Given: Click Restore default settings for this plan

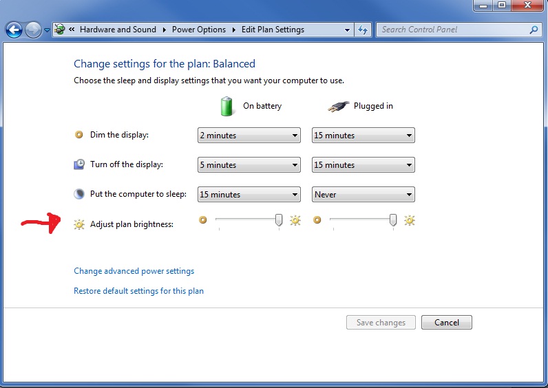Looking at the screenshot, I should tap(139, 291).
